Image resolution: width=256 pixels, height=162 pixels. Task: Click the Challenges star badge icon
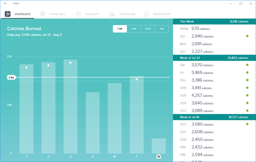pos(43,14)
